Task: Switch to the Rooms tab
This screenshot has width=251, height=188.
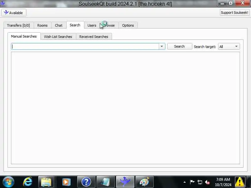Action: coord(42,25)
